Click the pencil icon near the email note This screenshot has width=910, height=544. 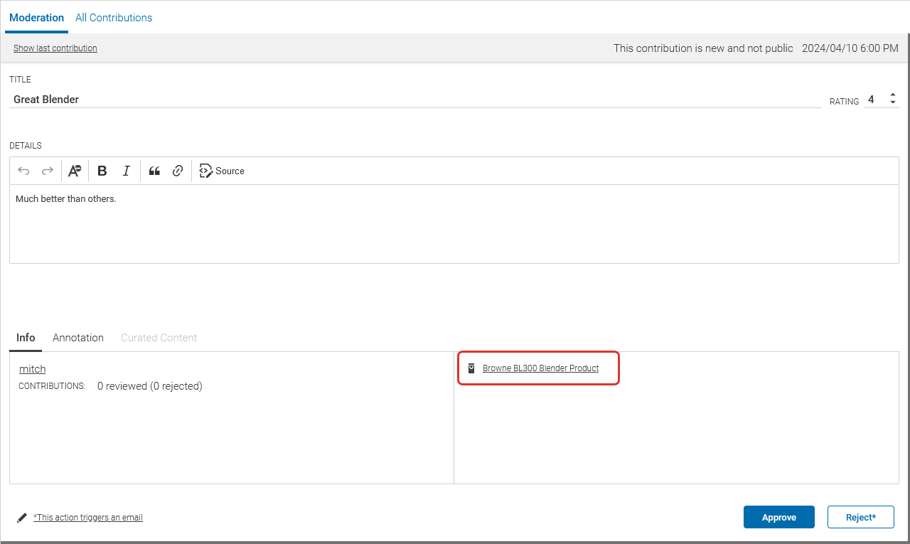click(21, 517)
